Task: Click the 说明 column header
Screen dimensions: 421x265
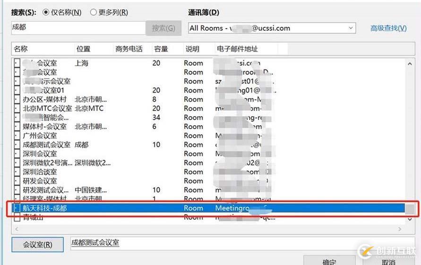Action: [192, 49]
